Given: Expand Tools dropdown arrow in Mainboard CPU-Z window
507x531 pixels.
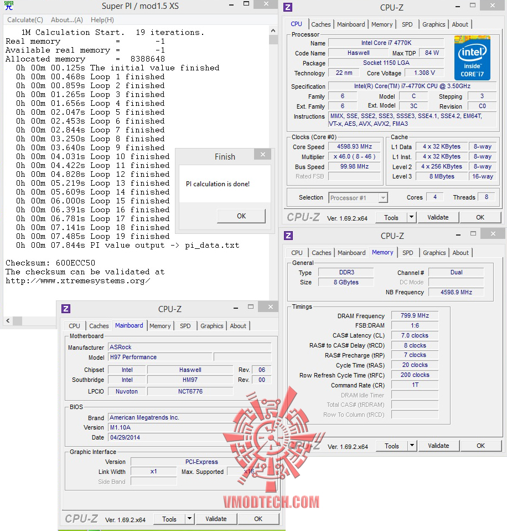Looking at the screenshot, I should point(189,519).
